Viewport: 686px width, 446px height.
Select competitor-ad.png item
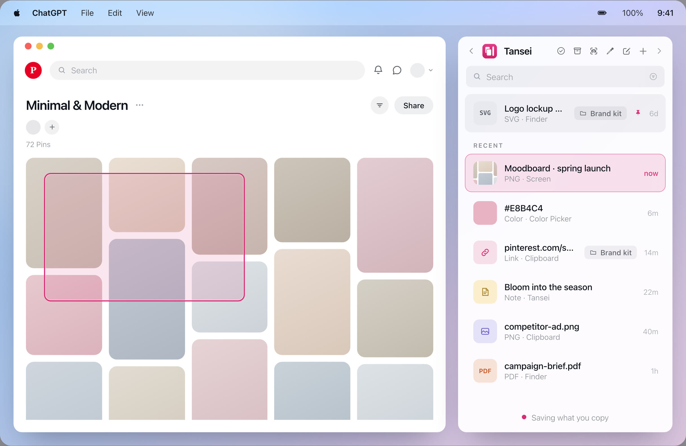pos(565,331)
